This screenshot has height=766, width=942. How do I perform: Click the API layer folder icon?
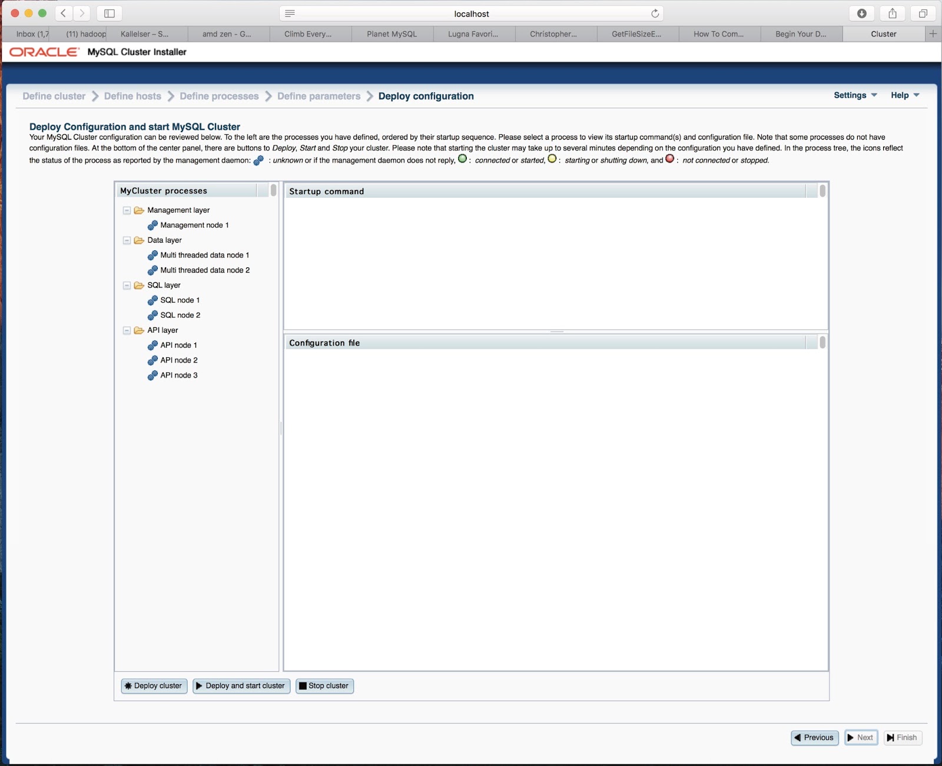click(x=139, y=330)
